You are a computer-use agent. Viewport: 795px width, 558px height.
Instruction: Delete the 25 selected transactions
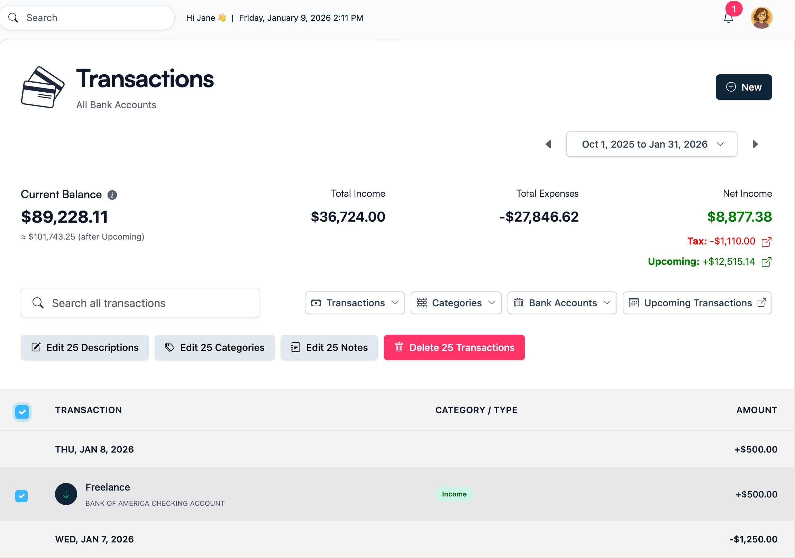pyautogui.click(x=454, y=347)
